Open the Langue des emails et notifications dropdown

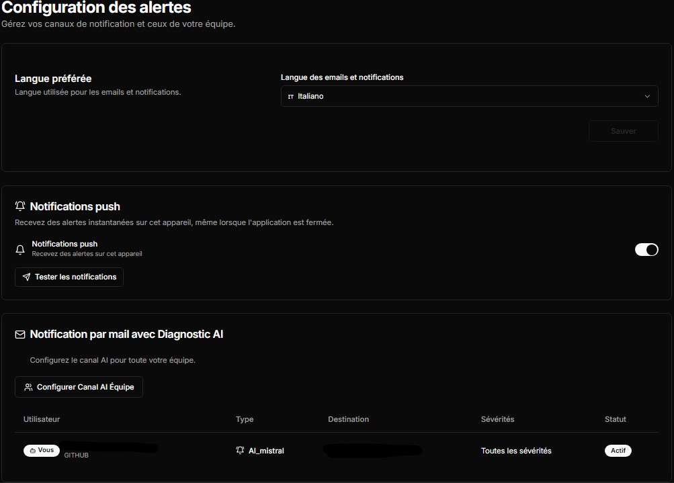click(469, 96)
